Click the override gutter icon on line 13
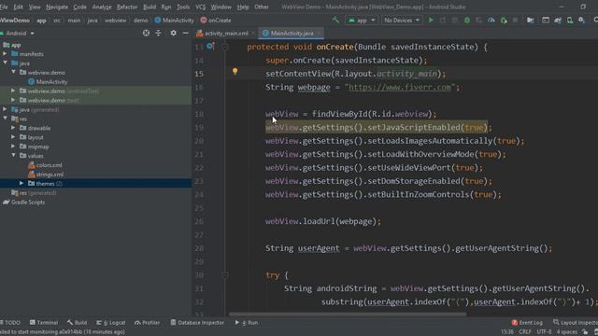Screen dimensions: 598x336 point(210,47)
